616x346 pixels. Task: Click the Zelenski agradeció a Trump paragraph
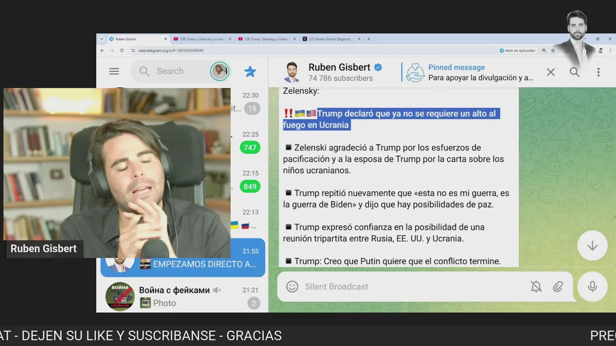pyautogui.click(x=394, y=159)
